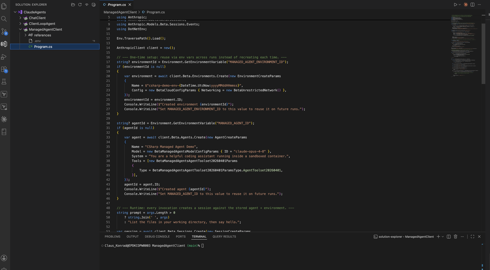Split the editor to the right
490x270 pixels.
[x=473, y=5]
